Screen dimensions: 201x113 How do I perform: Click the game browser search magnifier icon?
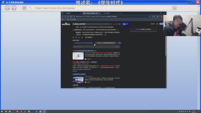[30, 8]
